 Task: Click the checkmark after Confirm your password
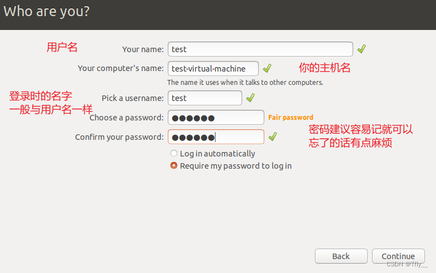click(x=273, y=136)
